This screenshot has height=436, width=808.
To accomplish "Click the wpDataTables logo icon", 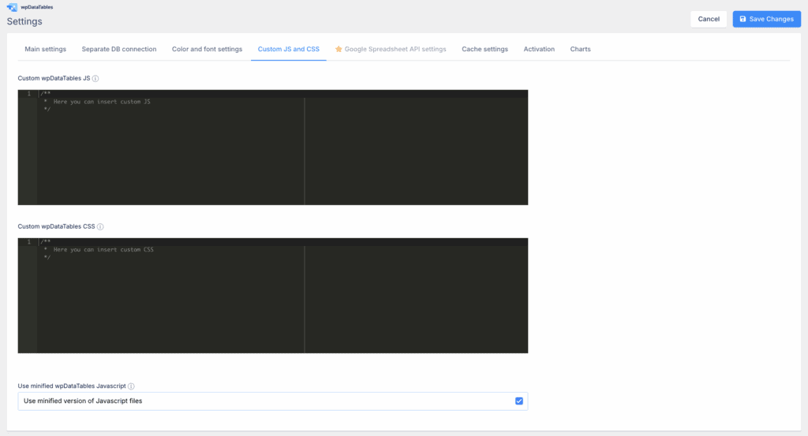I will [x=12, y=7].
